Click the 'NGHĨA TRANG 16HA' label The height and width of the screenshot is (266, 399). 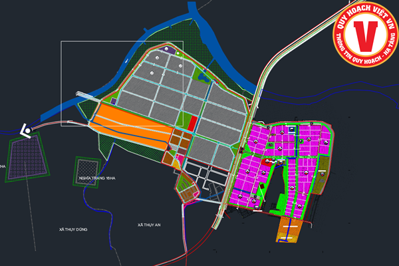pyautogui.click(x=97, y=178)
